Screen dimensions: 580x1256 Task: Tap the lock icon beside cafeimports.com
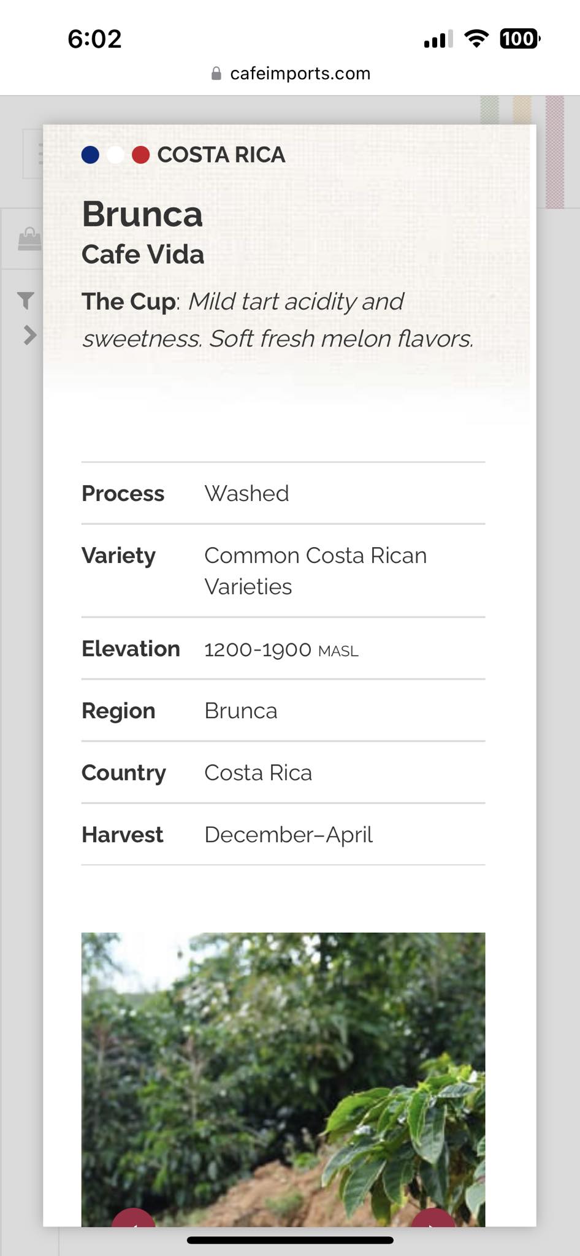pos(216,74)
